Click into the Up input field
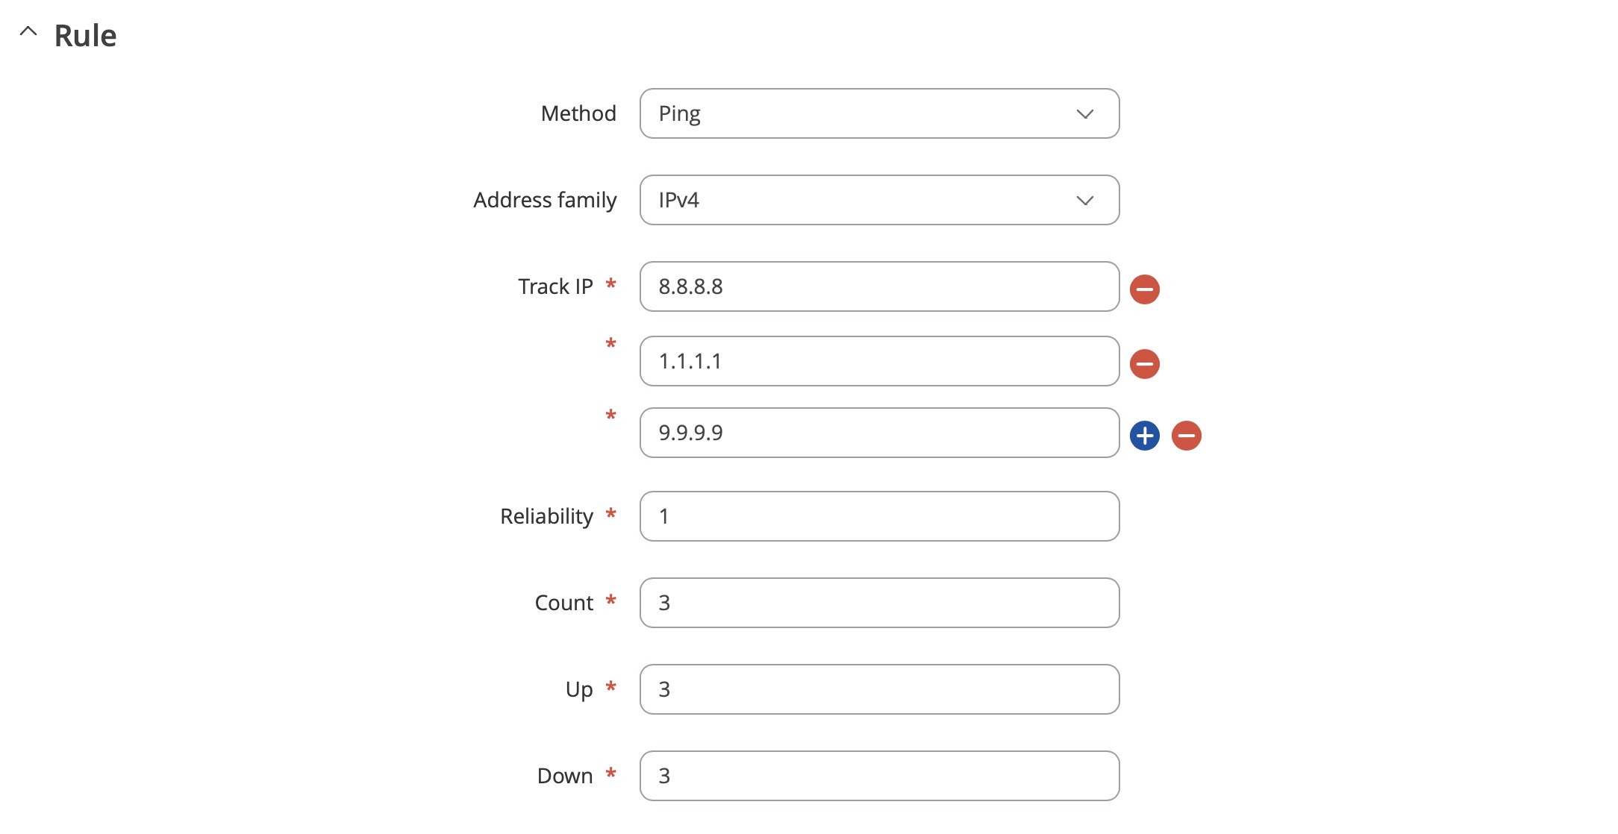Image resolution: width=1618 pixels, height=834 pixels. (879, 689)
